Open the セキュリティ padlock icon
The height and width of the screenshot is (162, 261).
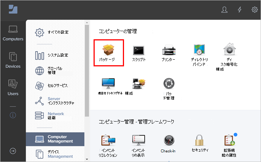coord(199,140)
